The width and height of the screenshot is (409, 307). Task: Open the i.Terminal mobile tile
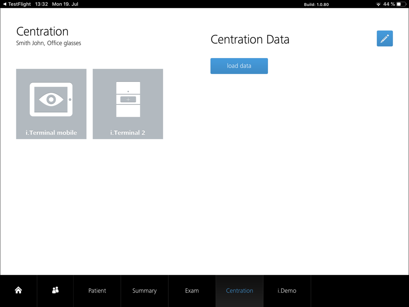(51, 104)
